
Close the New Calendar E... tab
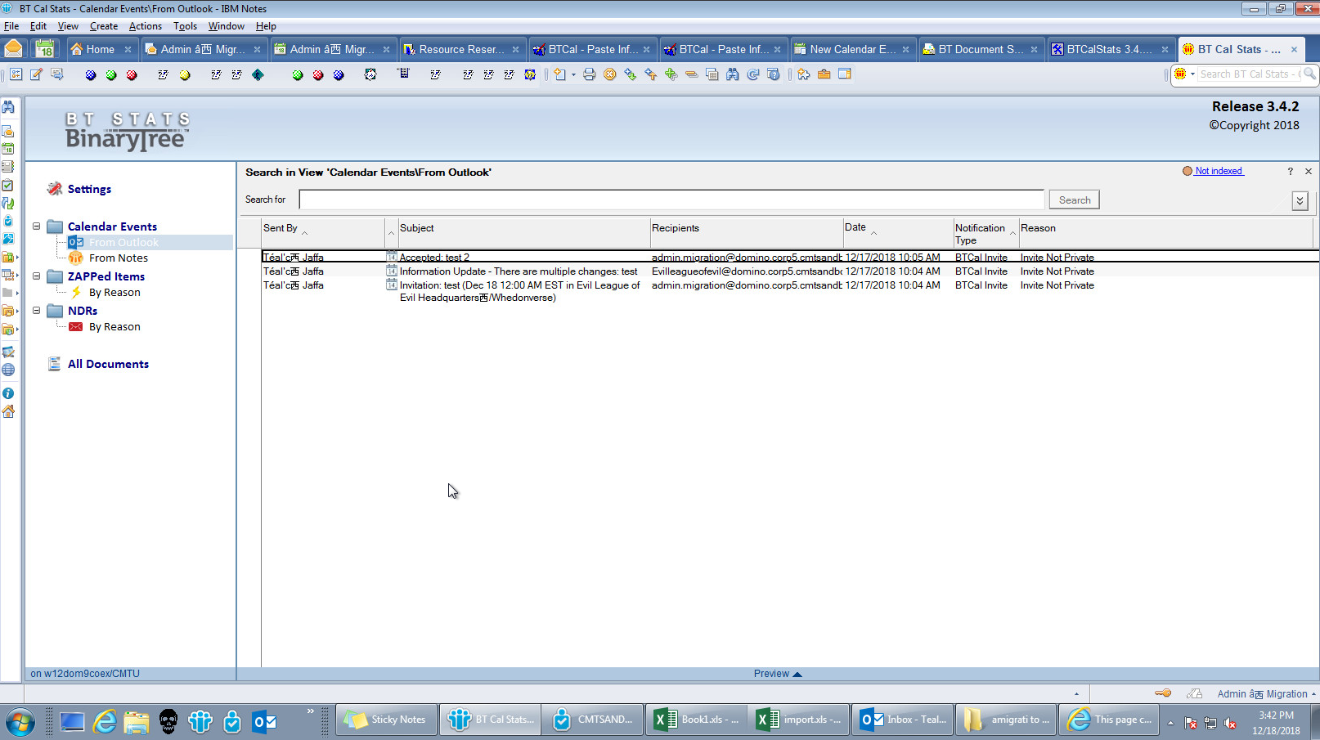(x=905, y=50)
